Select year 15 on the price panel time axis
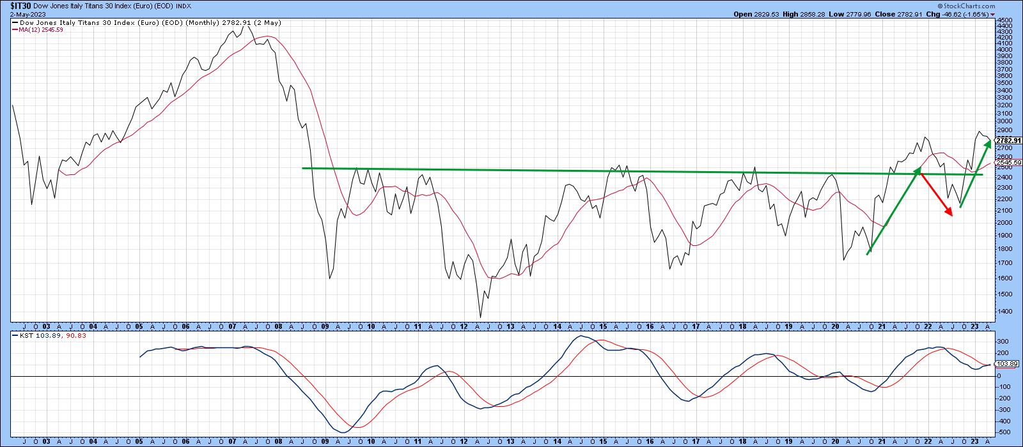Screen dimensions: 1023x447 click(x=603, y=326)
